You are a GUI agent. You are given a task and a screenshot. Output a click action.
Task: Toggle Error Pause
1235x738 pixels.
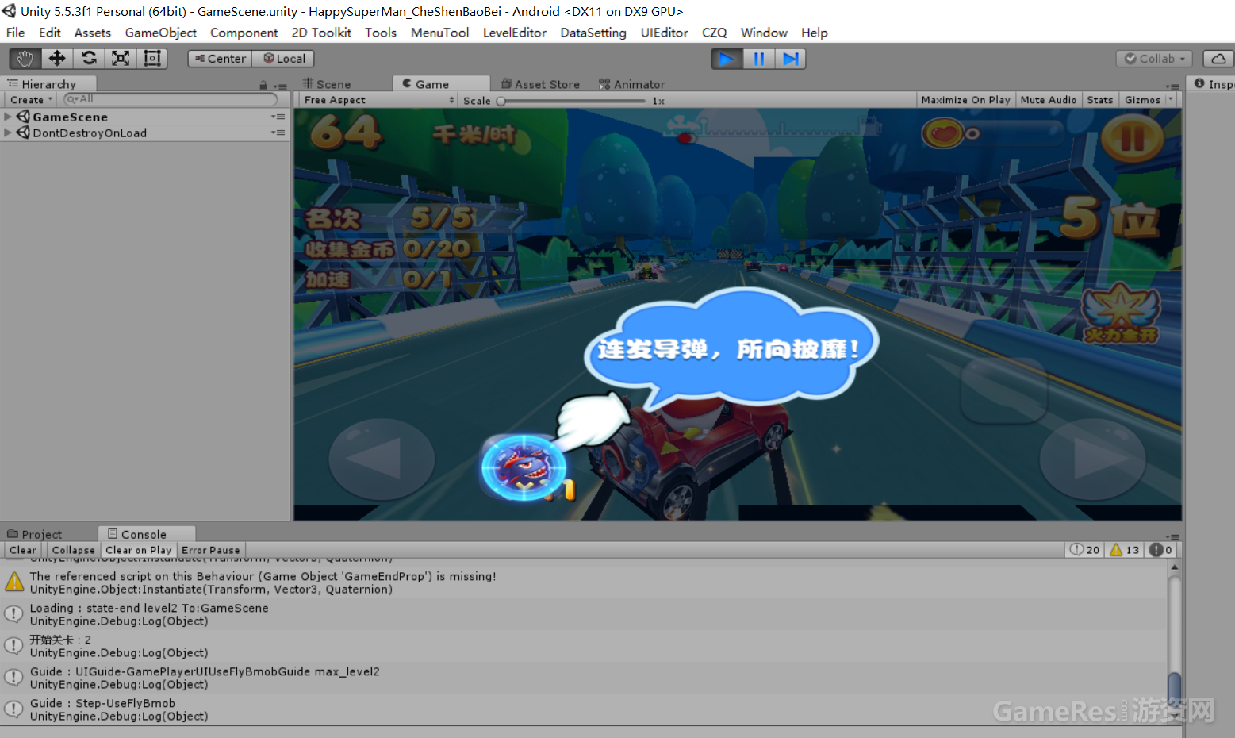tap(210, 550)
